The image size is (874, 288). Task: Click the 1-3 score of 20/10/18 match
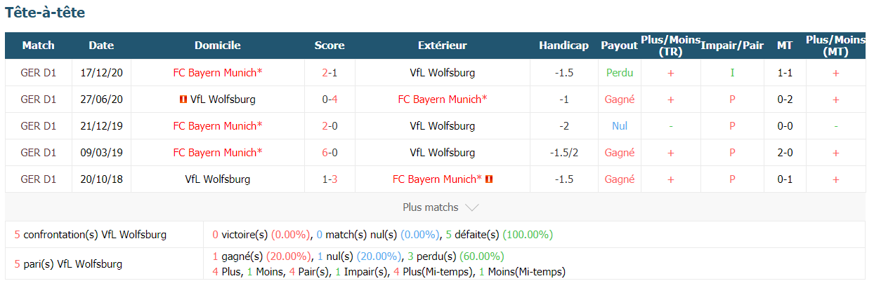[x=330, y=179]
